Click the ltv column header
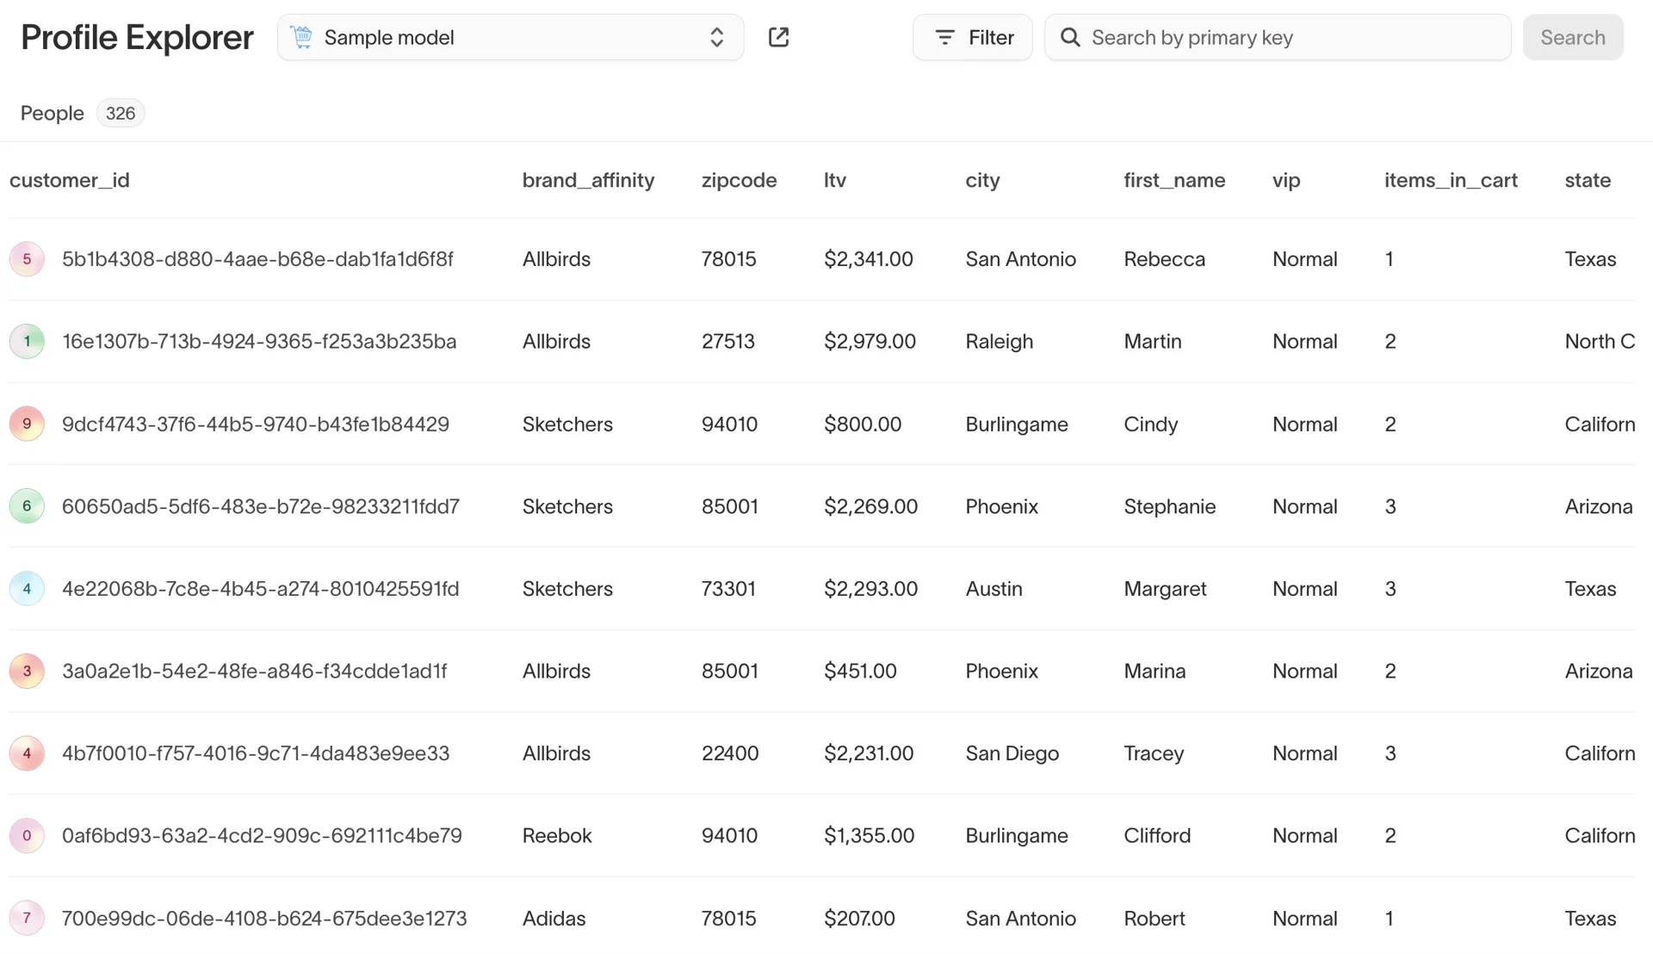Viewport: 1653px width, 954px height. [x=835, y=180]
